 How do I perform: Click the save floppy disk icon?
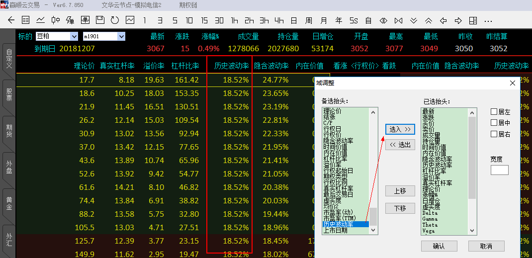point(100,20)
